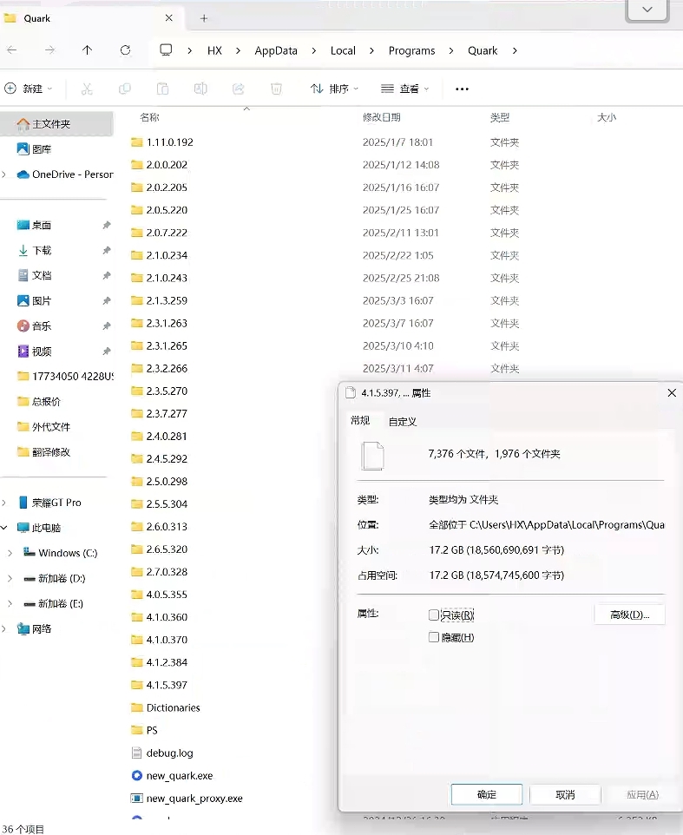The width and height of the screenshot is (683, 835).
Task: Sort by the Name (名称) column header
Action: coord(149,117)
